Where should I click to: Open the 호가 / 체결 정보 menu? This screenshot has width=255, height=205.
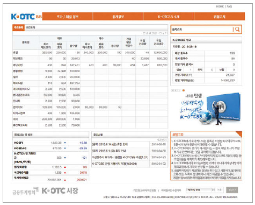68,17
